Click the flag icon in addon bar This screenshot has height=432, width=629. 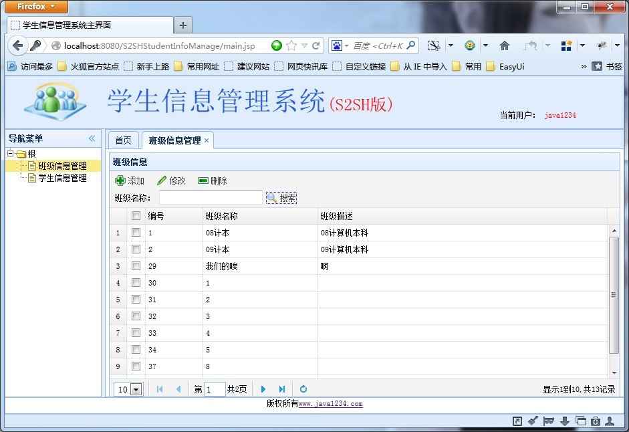pos(548,421)
